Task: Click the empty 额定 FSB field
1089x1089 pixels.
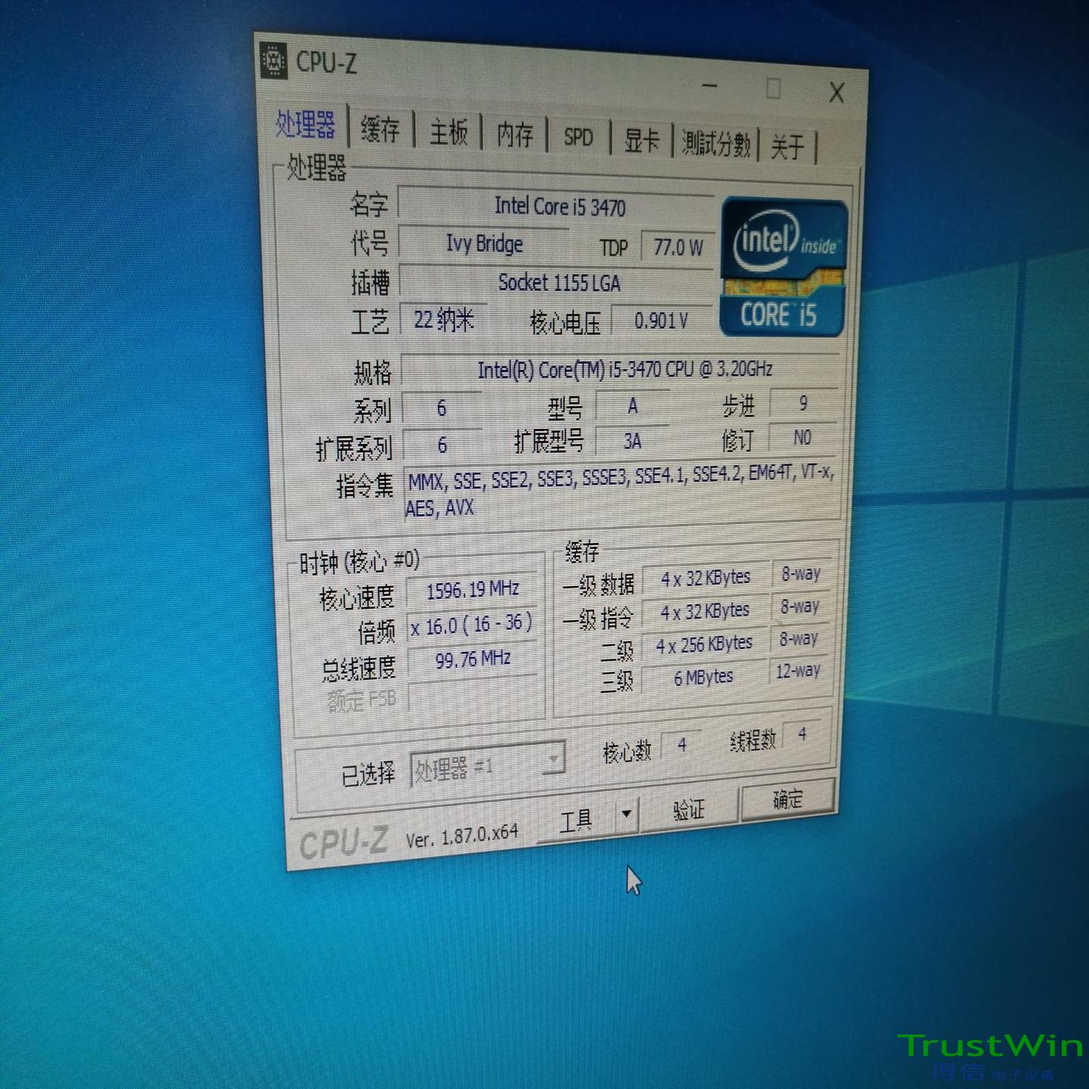Action: tap(473, 693)
